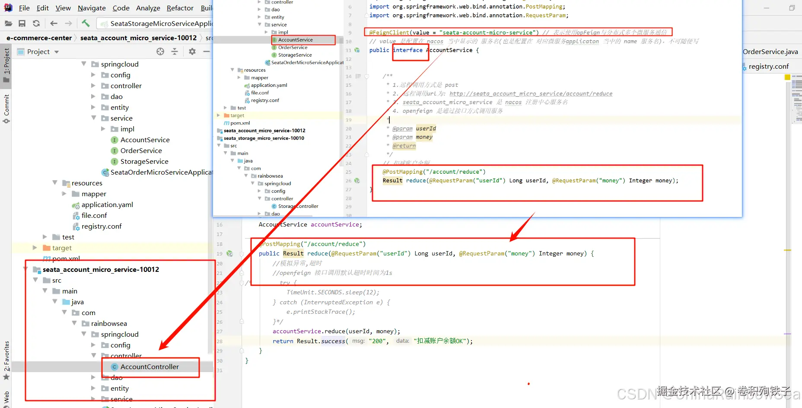Click the registry.conf file icon in the left Project tree
802x408 pixels.
[76, 226]
